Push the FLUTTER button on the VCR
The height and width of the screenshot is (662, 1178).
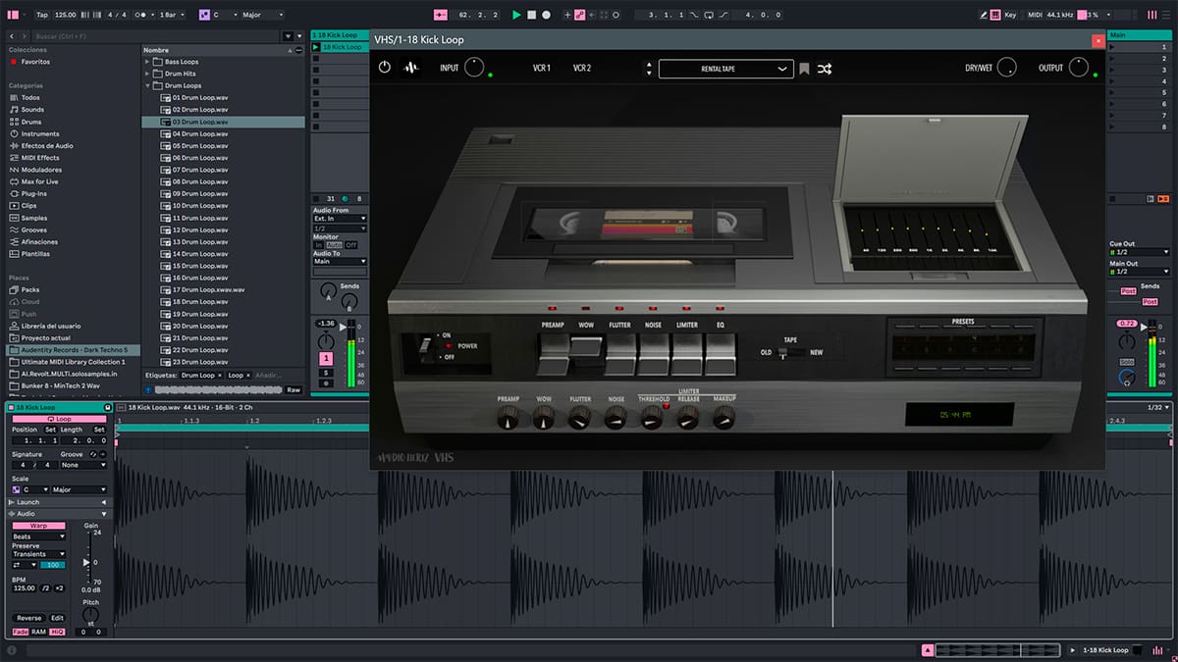click(x=619, y=353)
